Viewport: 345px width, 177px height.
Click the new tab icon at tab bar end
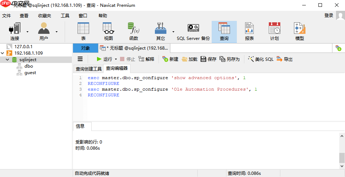[339, 48]
